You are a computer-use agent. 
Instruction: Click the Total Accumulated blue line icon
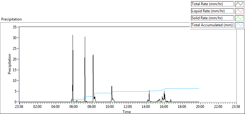[239, 25]
